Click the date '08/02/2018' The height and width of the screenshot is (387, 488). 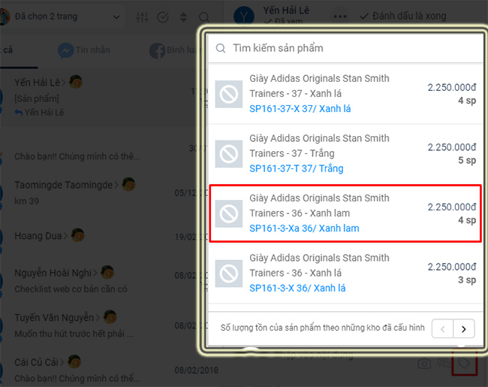pyautogui.click(x=197, y=370)
